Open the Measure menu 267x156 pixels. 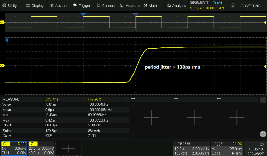[130, 6]
